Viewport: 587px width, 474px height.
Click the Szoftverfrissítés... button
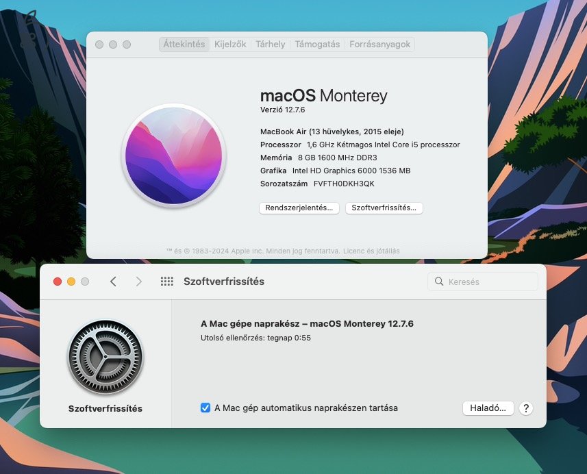tap(384, 208)
